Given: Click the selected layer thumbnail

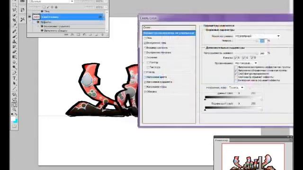Looking at the screenshot, I should coord(36,17).
